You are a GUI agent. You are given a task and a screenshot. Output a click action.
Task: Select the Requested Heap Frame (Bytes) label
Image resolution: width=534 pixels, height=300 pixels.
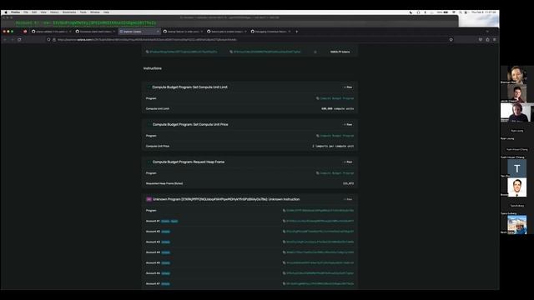[x=164, y=183]
